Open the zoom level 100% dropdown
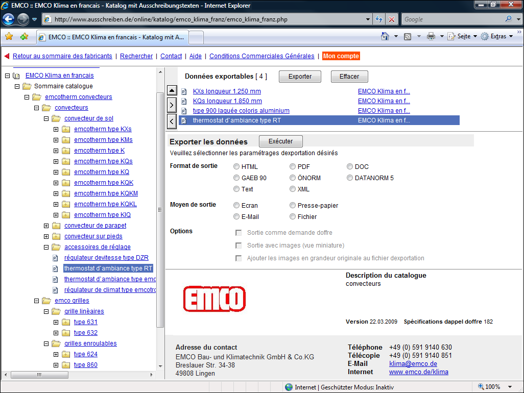Viewport: 524px width, 393px height. 496,387
